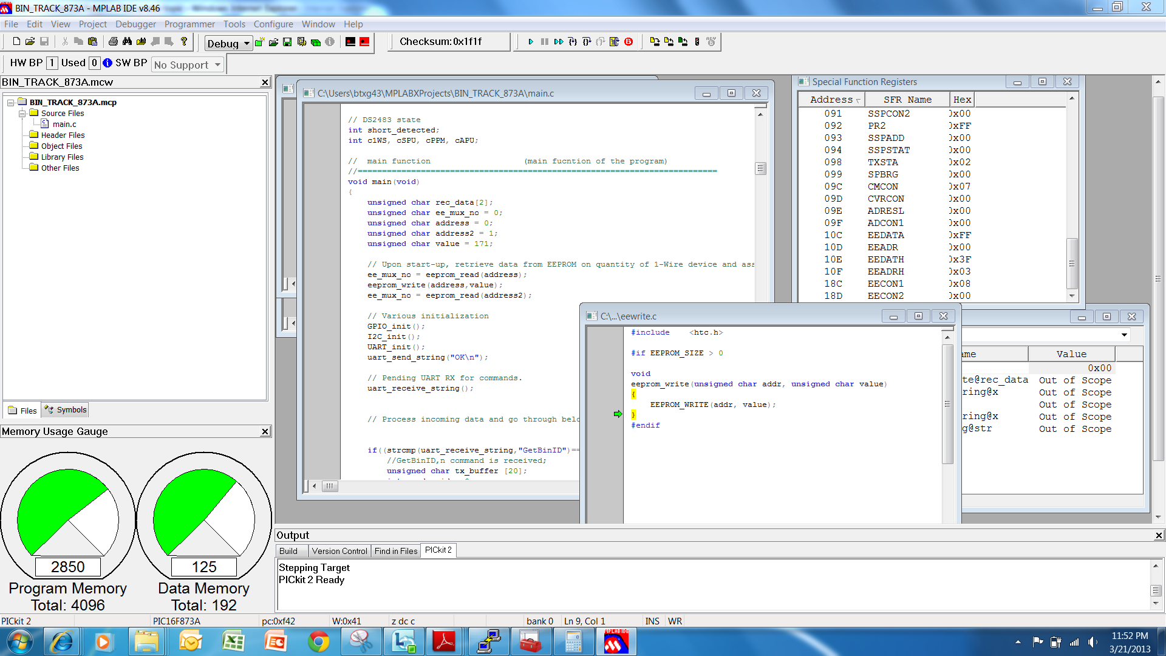
Task: Click the Print icon in toolbar
Action: (113, 42)
